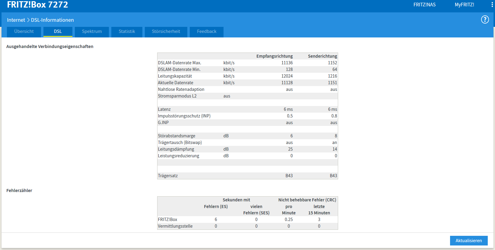Select the DSL tab
This screenshot has height=250, width=495.
point(58,32)
